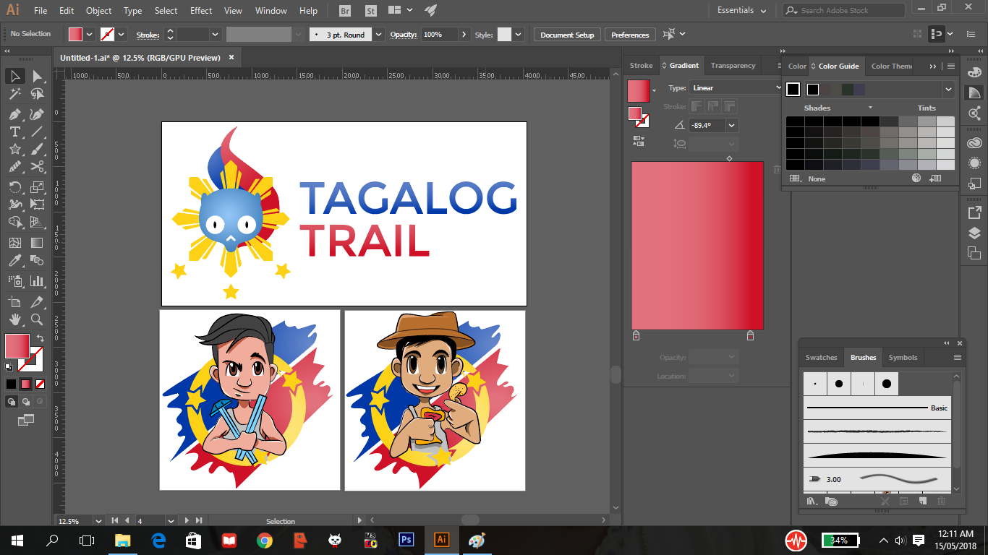Enable Draw Normal mode
Viewport: 988px width, 555px height.
click(12, 402)
